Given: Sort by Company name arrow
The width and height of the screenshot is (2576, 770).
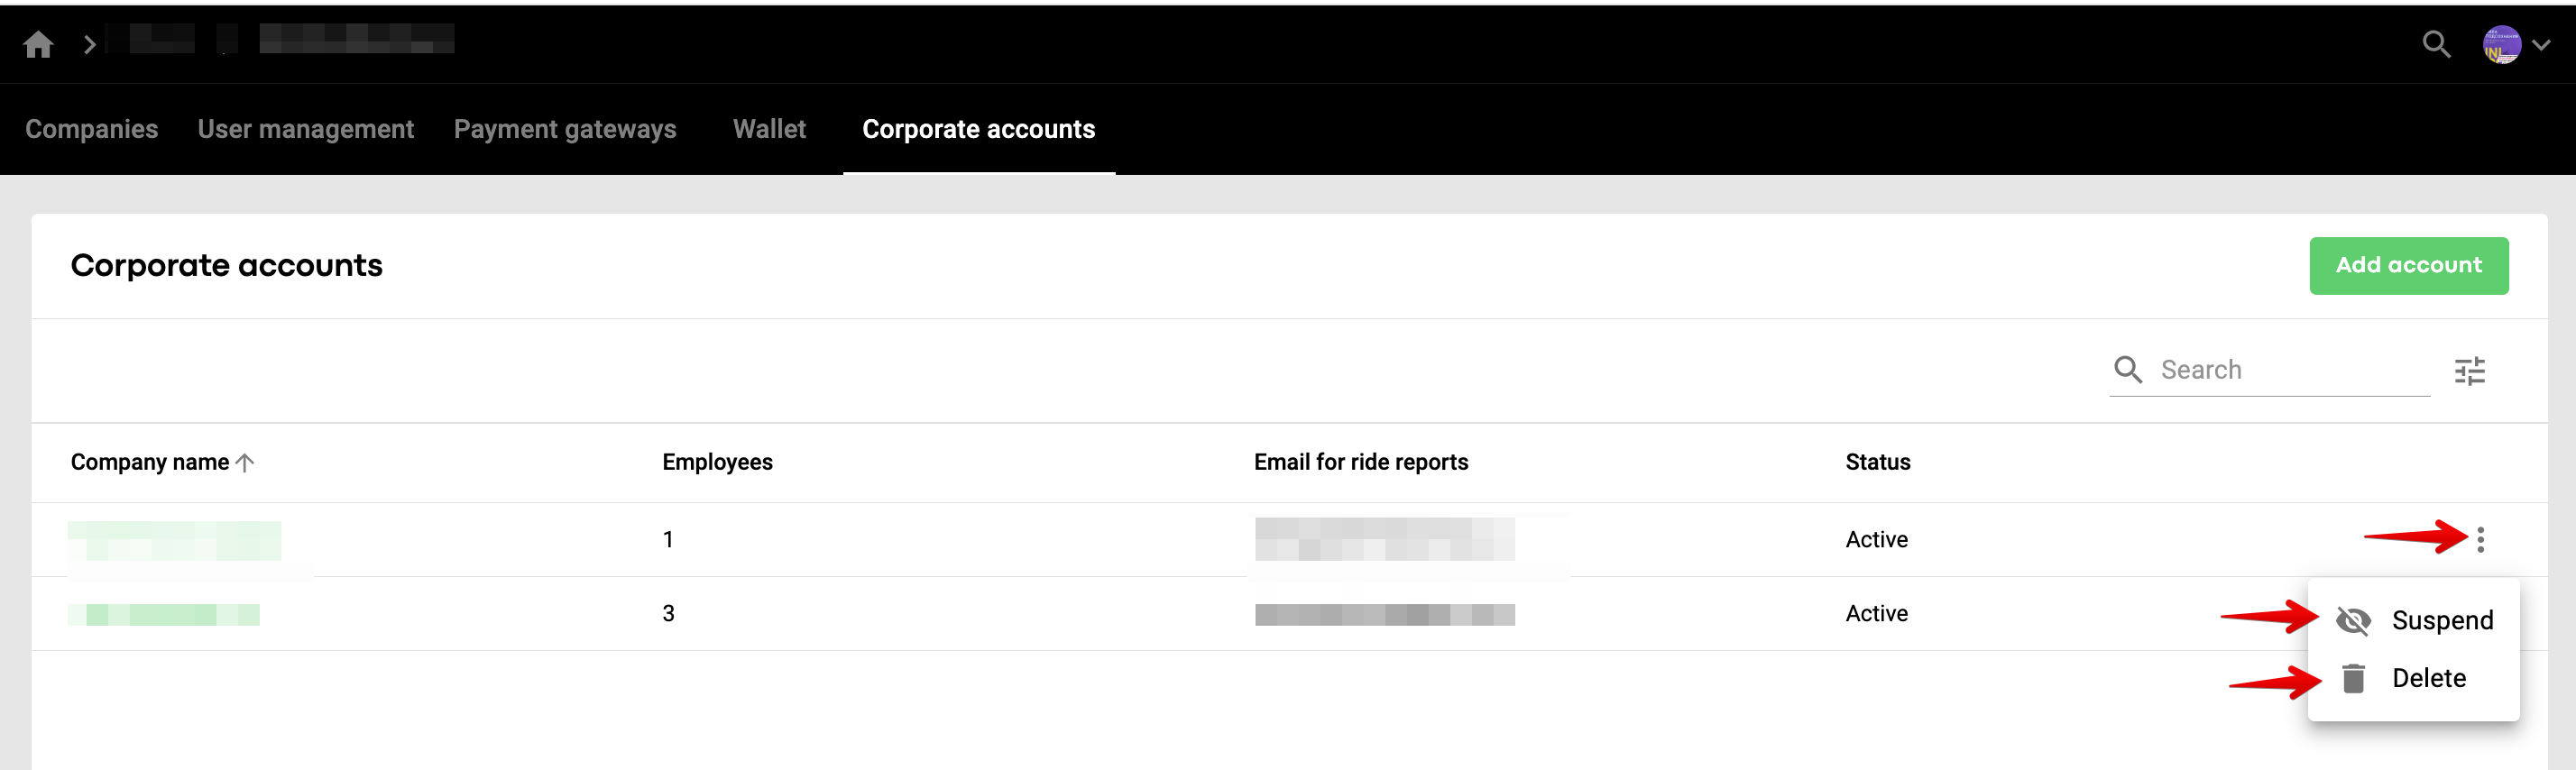Looking at the screenshot, I should (x=245, y=462).
